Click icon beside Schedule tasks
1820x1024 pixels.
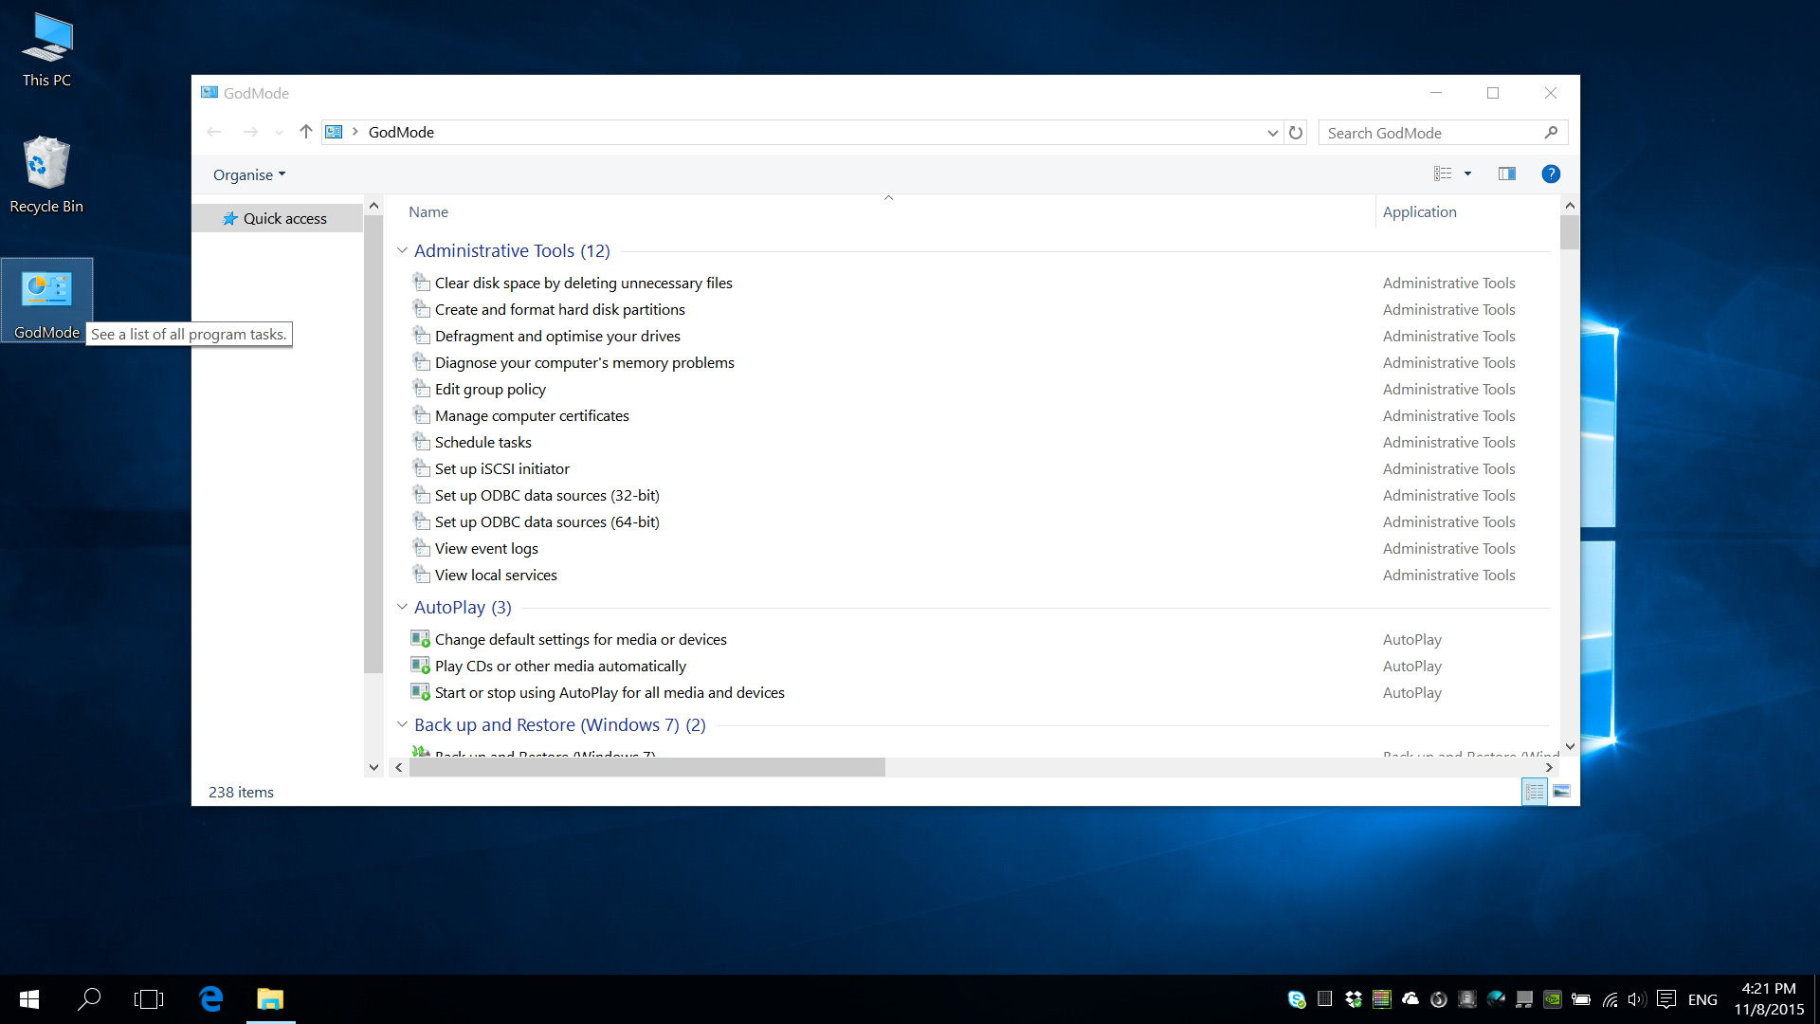coord(421,442)
